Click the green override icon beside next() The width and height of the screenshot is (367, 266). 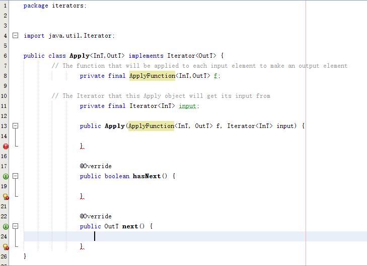click(x=6, y=226)
